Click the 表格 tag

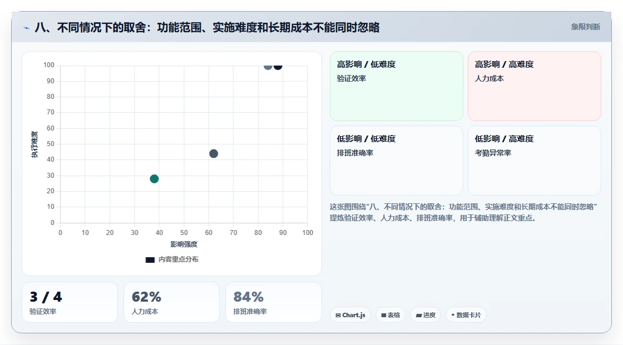[x=390, y=315]
